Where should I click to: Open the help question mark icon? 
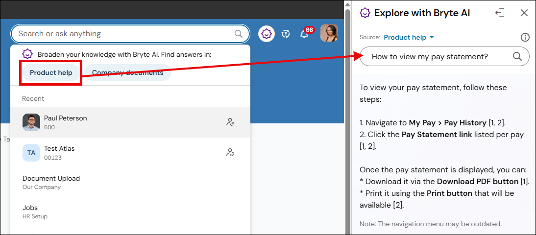pos(286,33)
